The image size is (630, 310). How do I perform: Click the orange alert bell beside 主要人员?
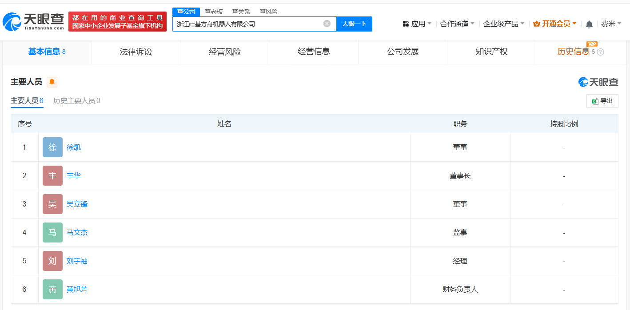[x=52, y=82]
